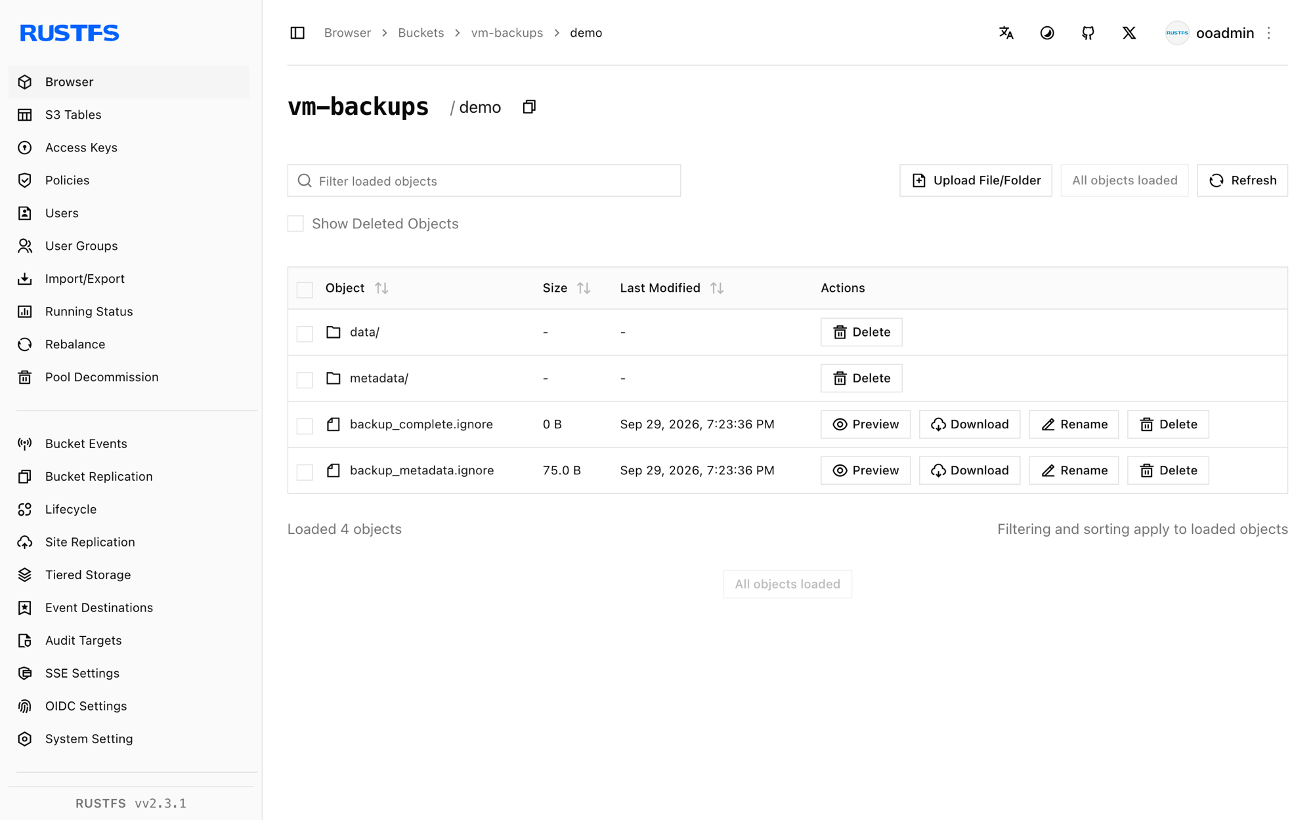Click the Lifecycle sidebar icon
1313x820 pixels.
25,510
